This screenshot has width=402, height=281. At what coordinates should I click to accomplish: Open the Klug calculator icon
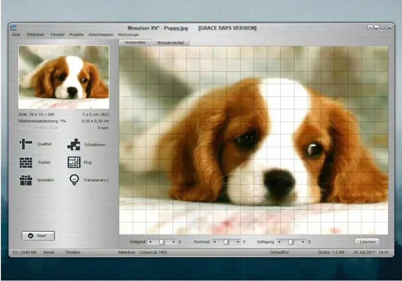(74, 162)
